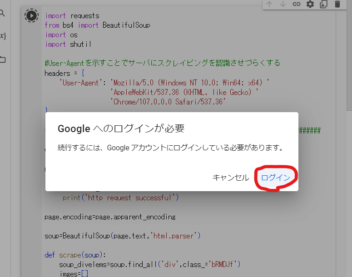This screenshot has height=277, width=352.
Task: Place cursor on 'import shutil' line
Action: (x=68, y=44)
